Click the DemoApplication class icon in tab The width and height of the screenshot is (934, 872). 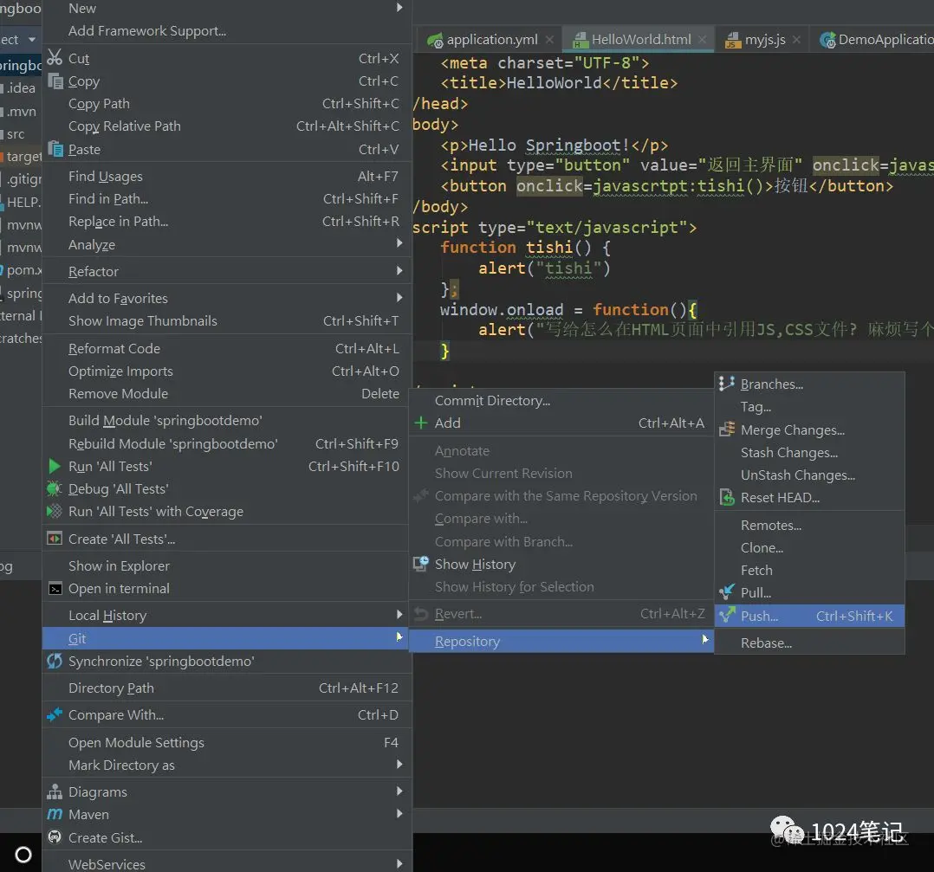pyautogui.click(x=827, y=40)
